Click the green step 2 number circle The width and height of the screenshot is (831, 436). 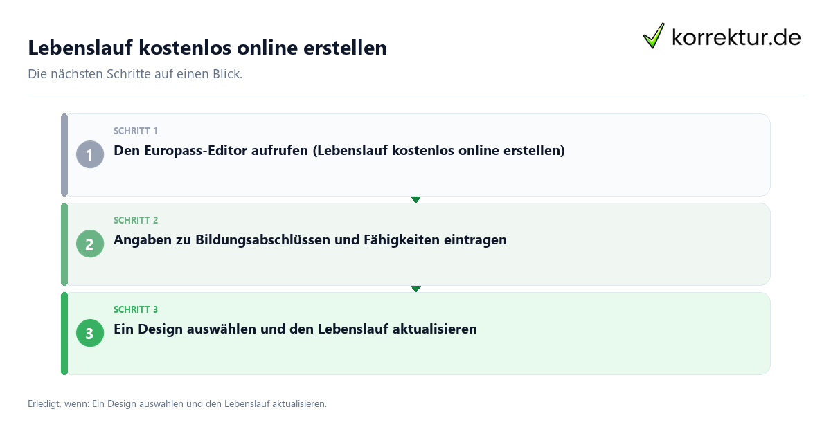[90, 244]
